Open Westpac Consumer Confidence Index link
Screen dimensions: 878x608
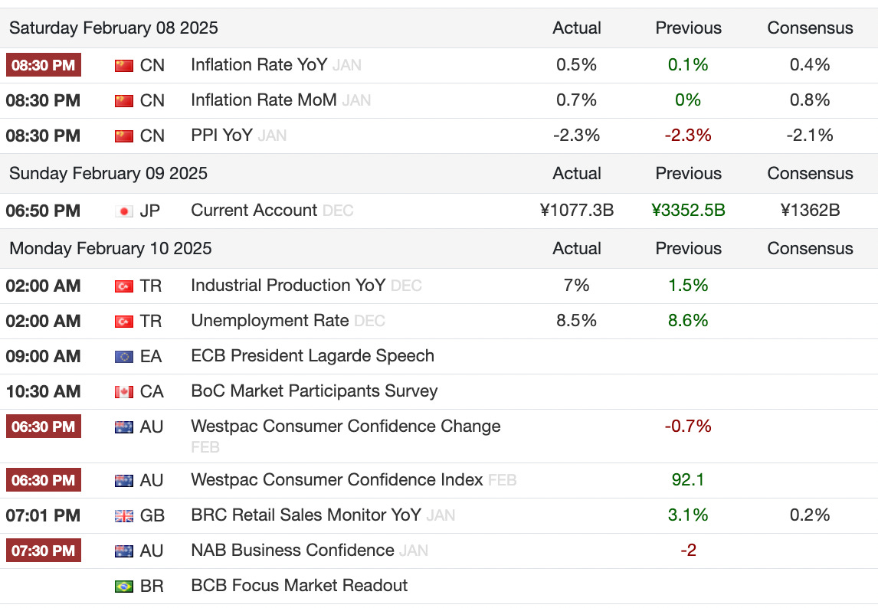tap(336, 480)
